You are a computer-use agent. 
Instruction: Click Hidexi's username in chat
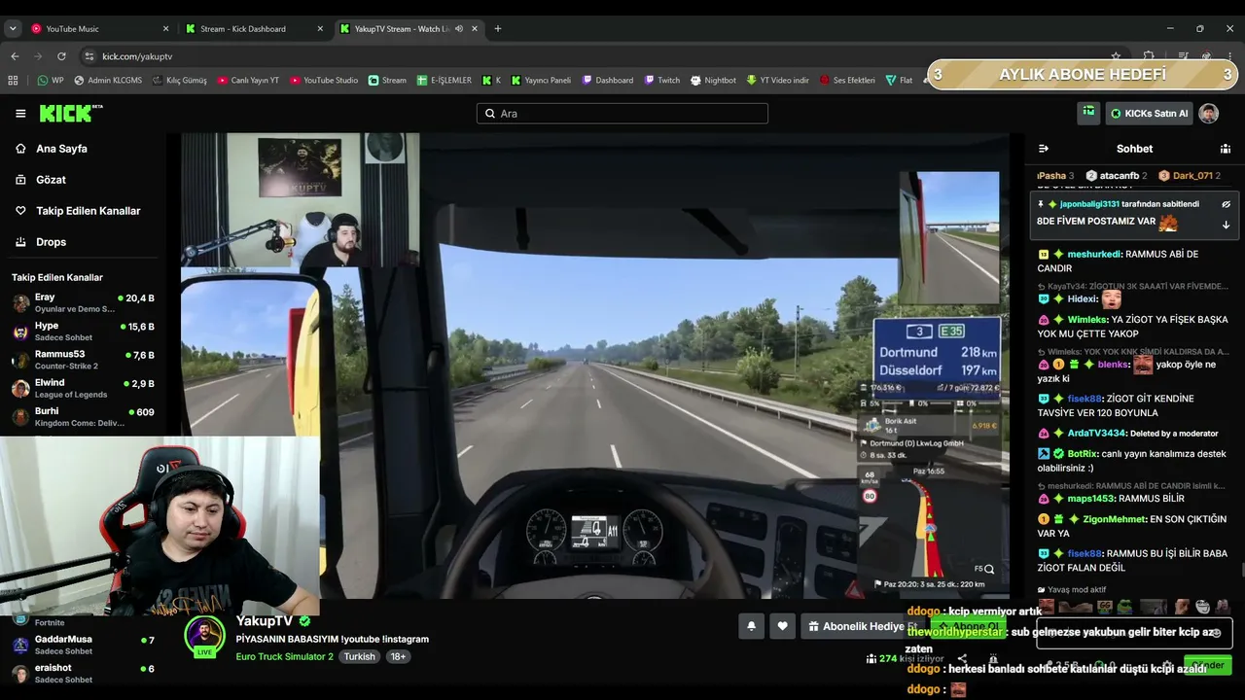[x=1082, y=299]
